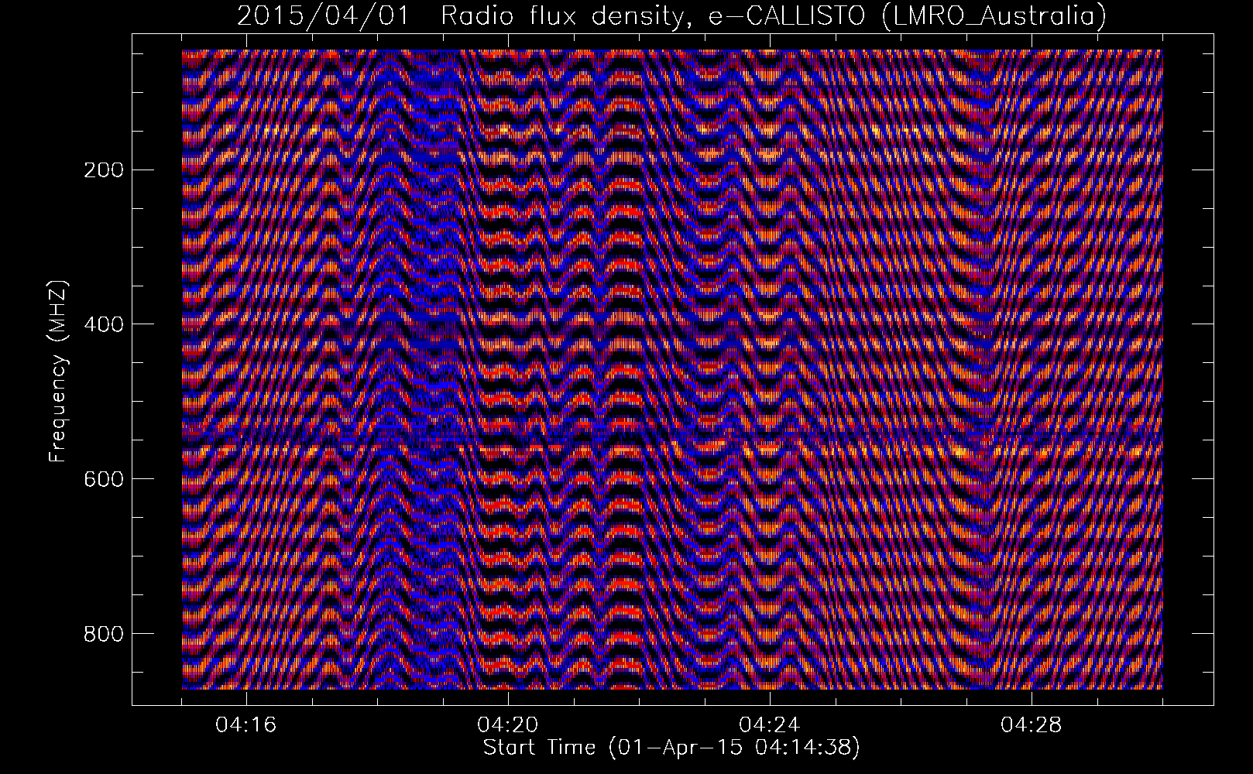Click the 'Start Time (01-Apr-15 04:14:38)' axis label
The width and height of the screenshot is (1253, 774).
click(671, 748)
